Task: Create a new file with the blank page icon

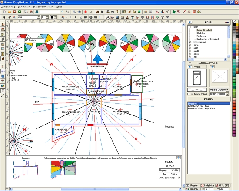Action: 5,12
